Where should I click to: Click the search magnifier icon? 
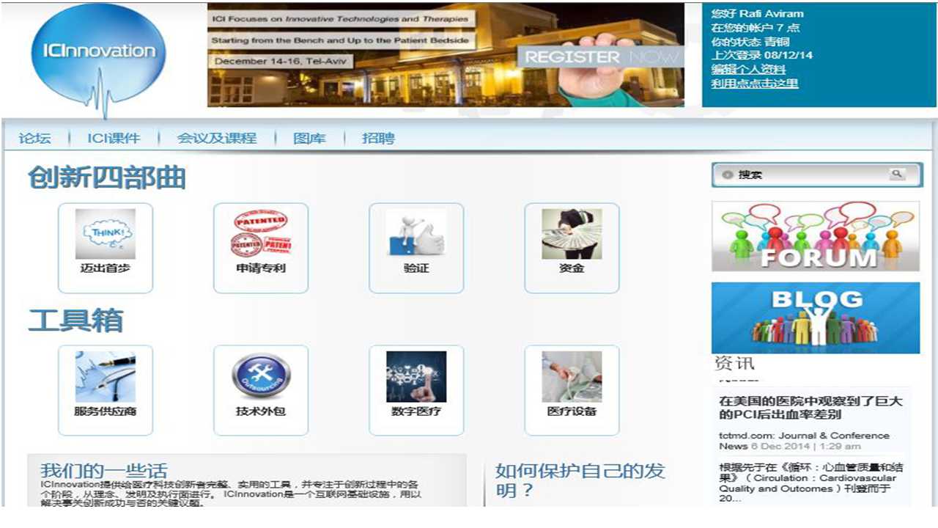pos(896,175)
